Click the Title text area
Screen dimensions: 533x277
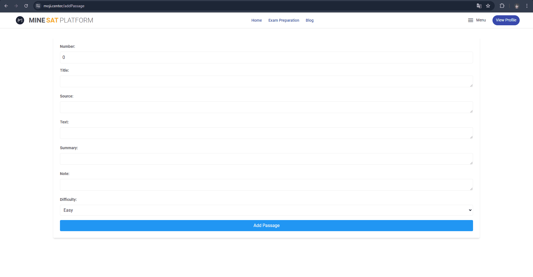[266, 81]
